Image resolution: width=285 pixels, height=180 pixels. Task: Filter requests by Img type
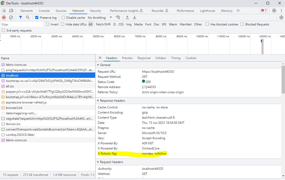coord(129,24)
